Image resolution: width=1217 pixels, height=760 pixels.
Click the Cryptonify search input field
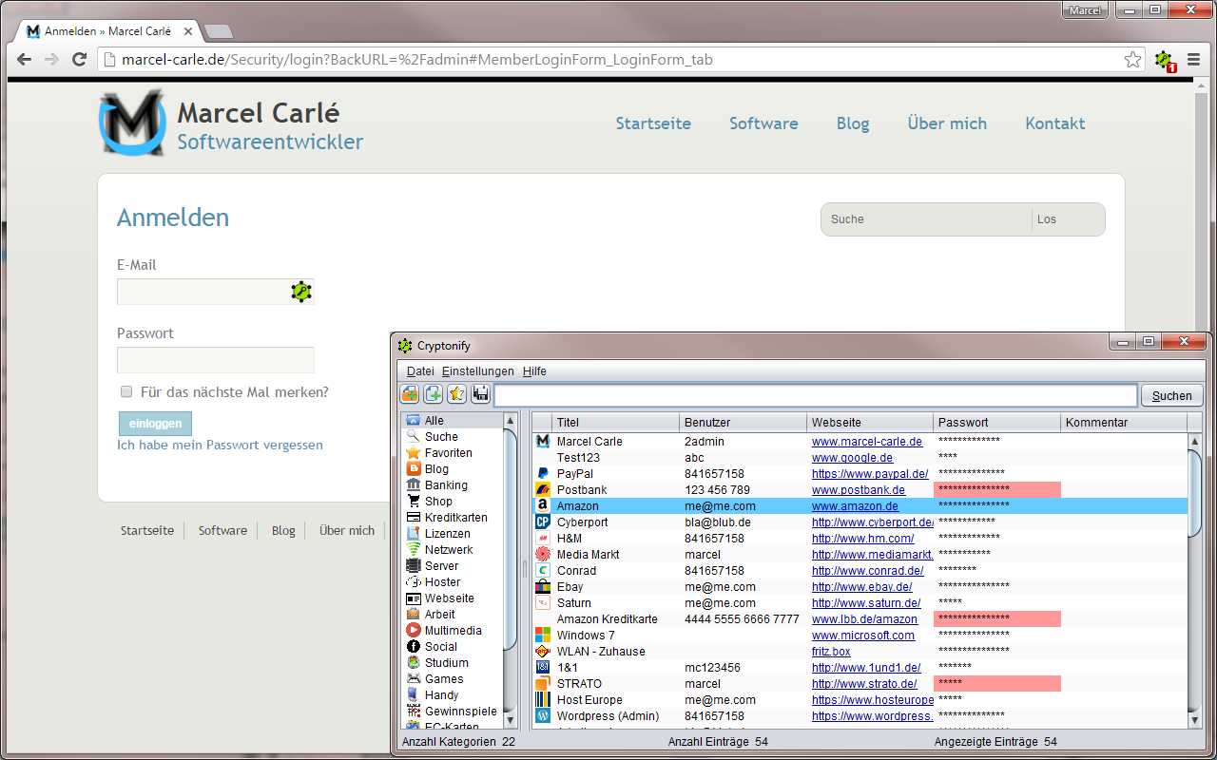[816, 395]
